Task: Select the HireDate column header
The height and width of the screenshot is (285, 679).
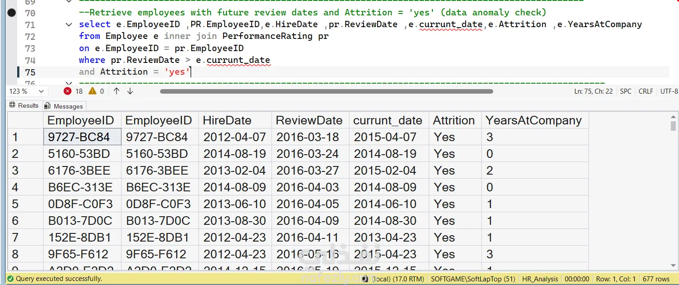Action: pos(235,120)
